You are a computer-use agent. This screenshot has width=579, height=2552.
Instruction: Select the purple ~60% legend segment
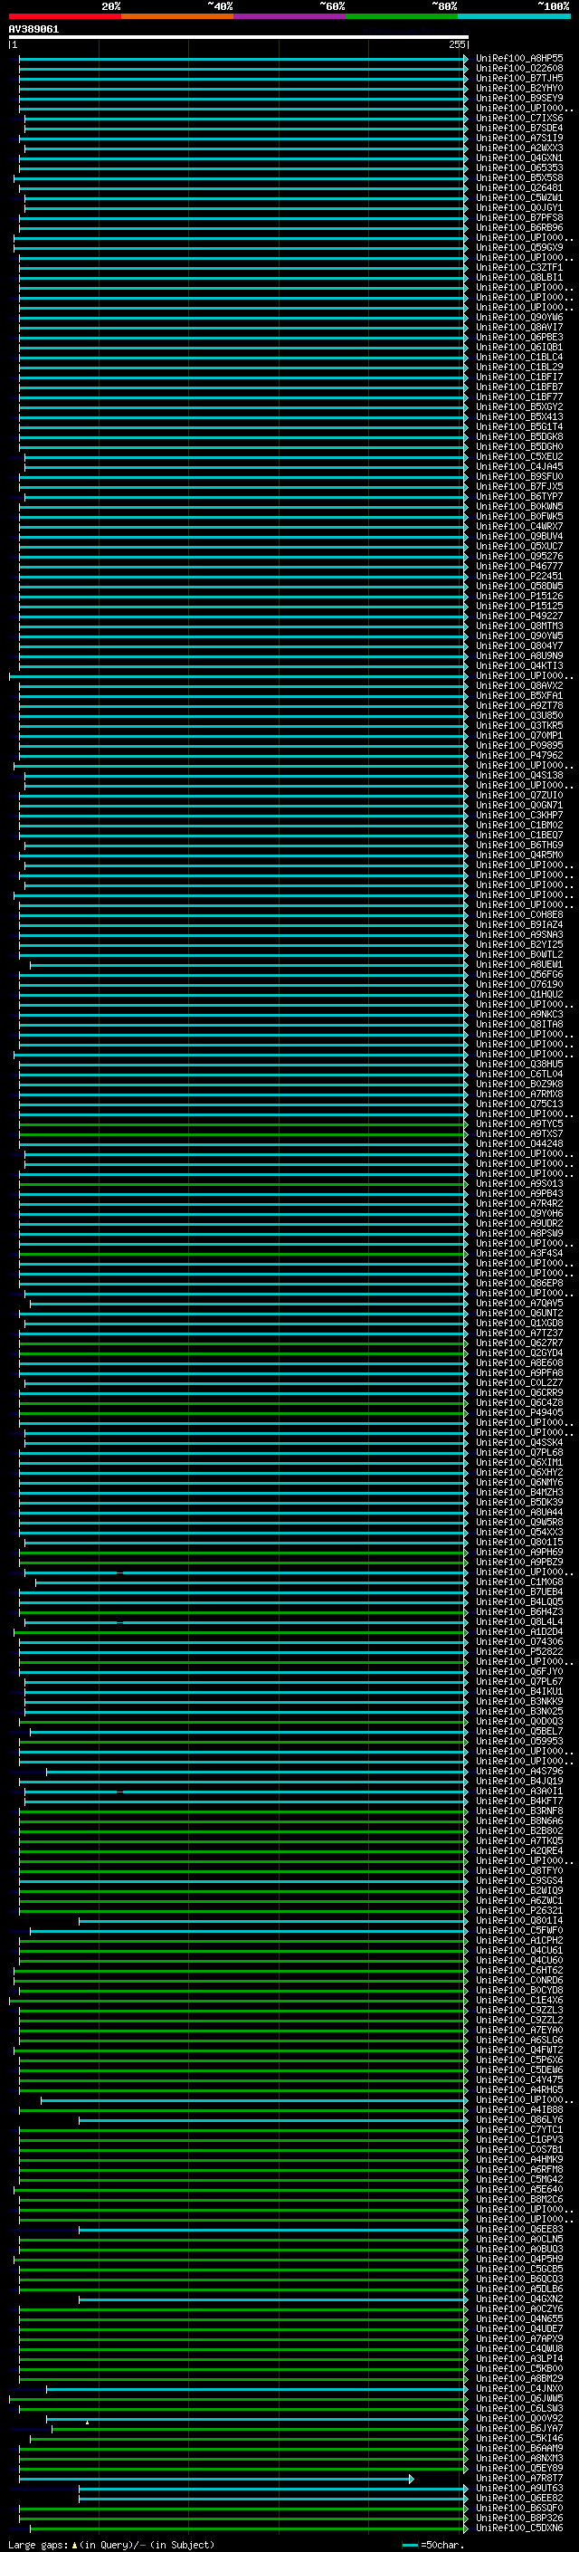[289, 17]
